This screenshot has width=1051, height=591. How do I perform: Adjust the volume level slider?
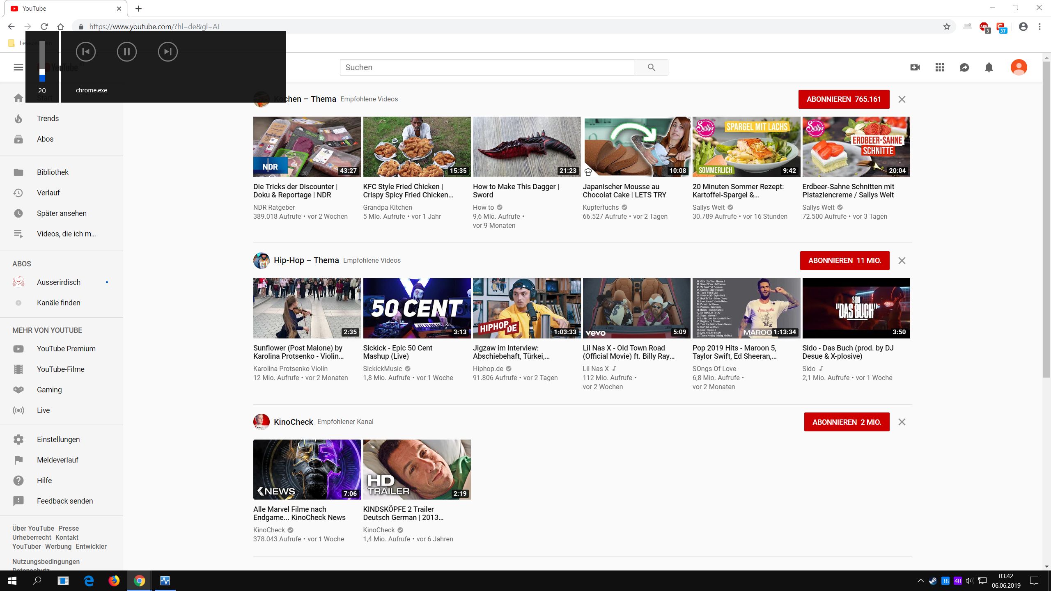tap(42, 72)
